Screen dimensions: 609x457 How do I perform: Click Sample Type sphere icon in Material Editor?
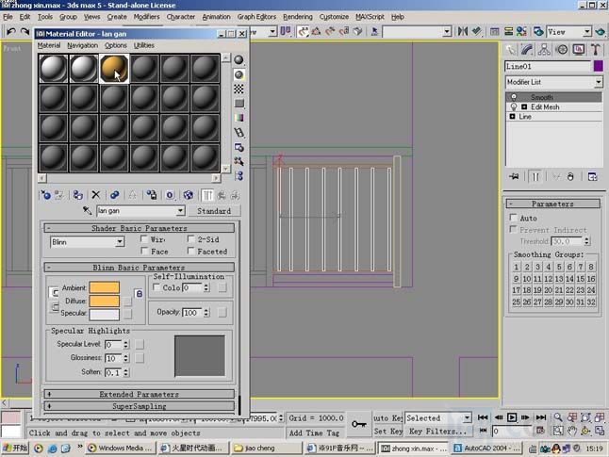pos(239,59)
